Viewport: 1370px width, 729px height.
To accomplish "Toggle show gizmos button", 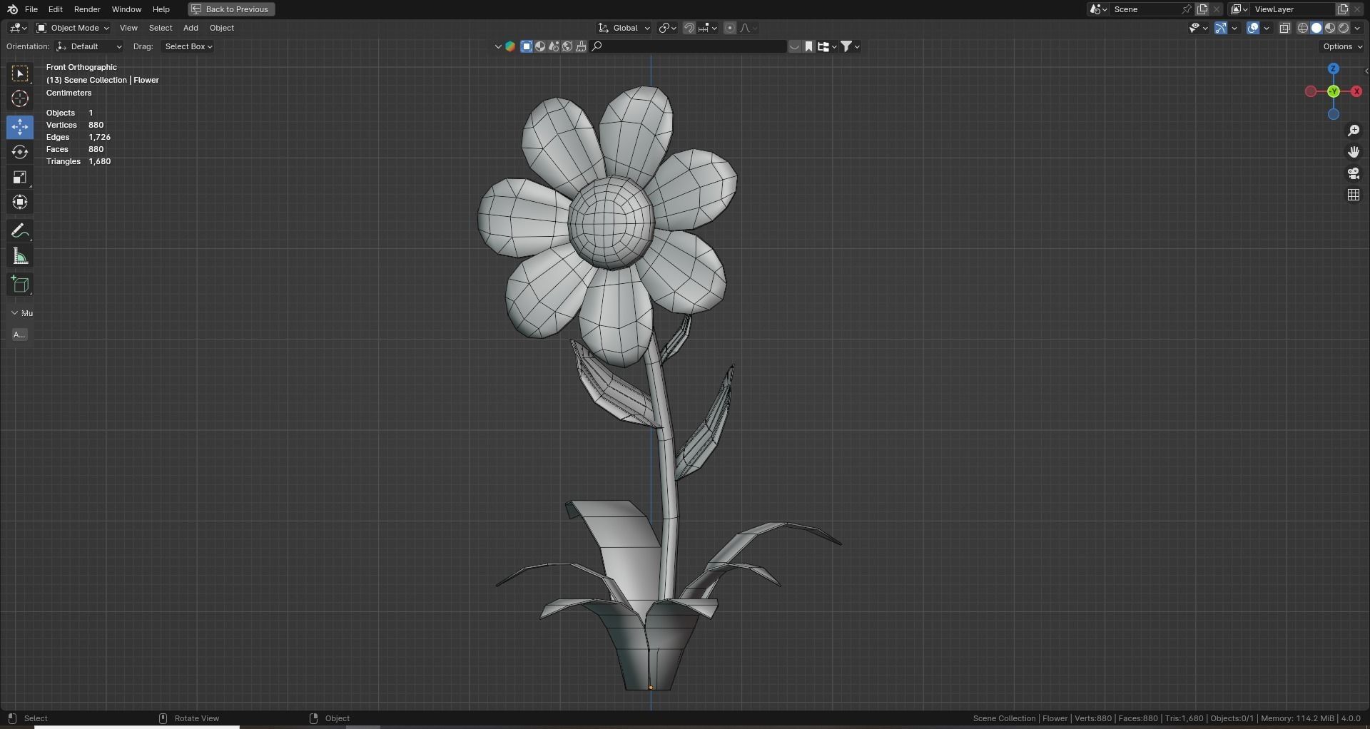I will [x=1221, y=28].
